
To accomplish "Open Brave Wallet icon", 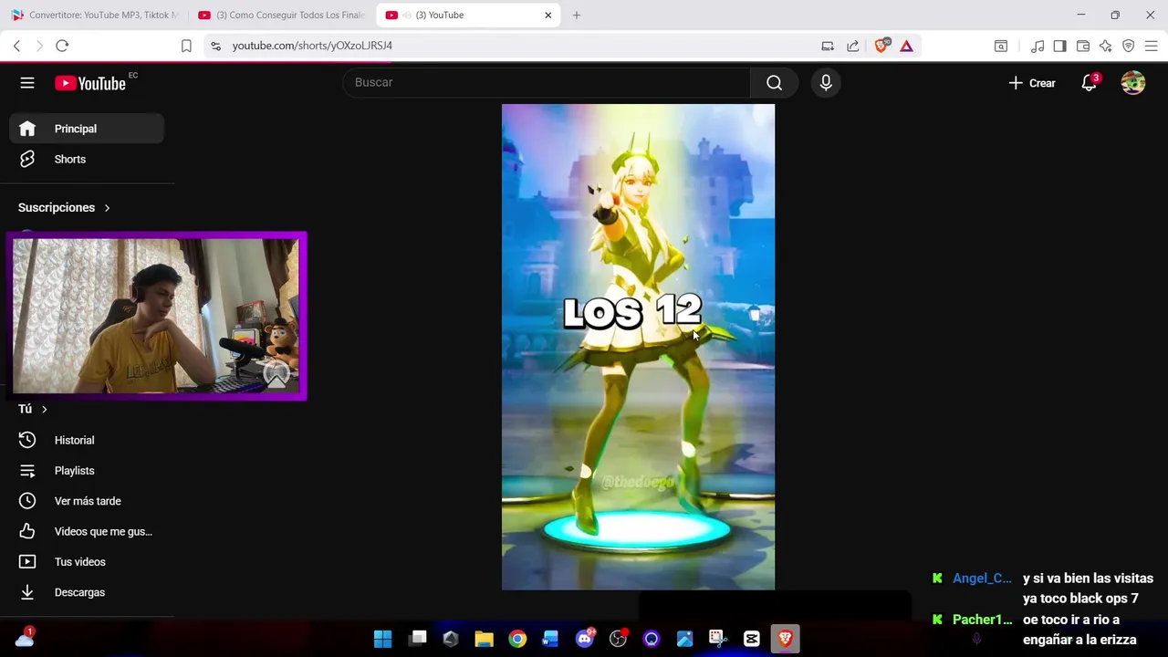I will 1083,46.
